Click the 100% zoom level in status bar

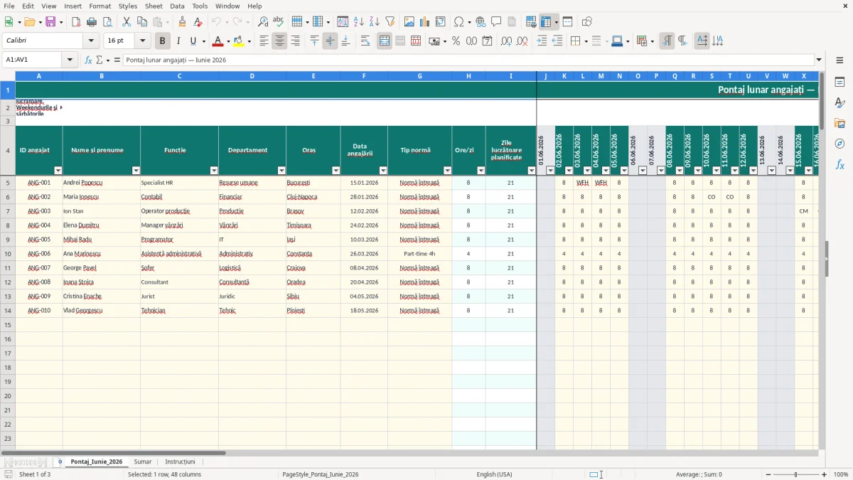click(x=841, y=474)
